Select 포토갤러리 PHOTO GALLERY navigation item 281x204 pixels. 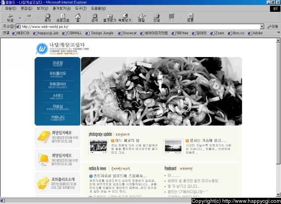tap(58, 85)
